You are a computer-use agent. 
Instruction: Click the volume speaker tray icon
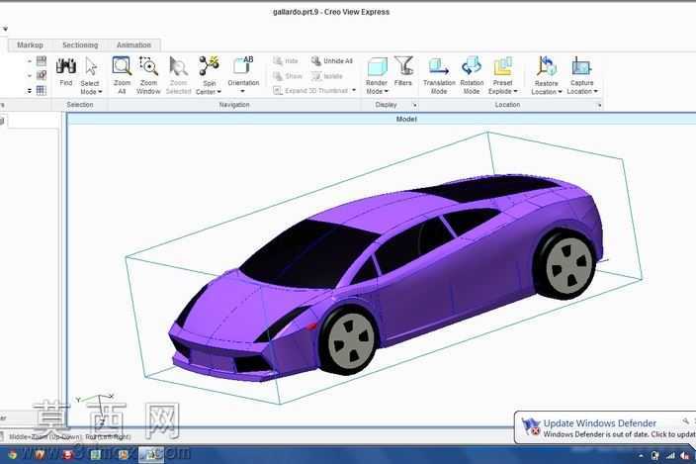(x=685, y=455)
